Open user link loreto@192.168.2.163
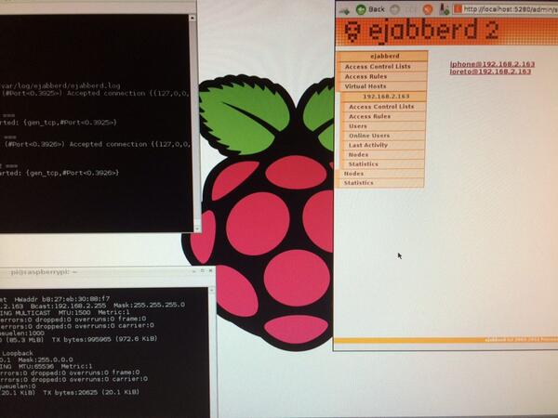Viewport: 558px width, 418px height. pos(490,72)
